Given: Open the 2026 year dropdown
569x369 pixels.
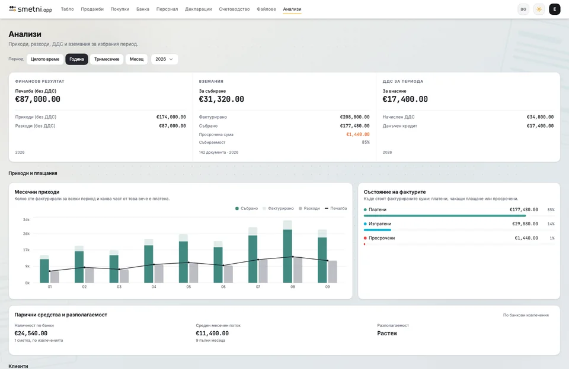Looking at the screenshot, I should (164, 59).
